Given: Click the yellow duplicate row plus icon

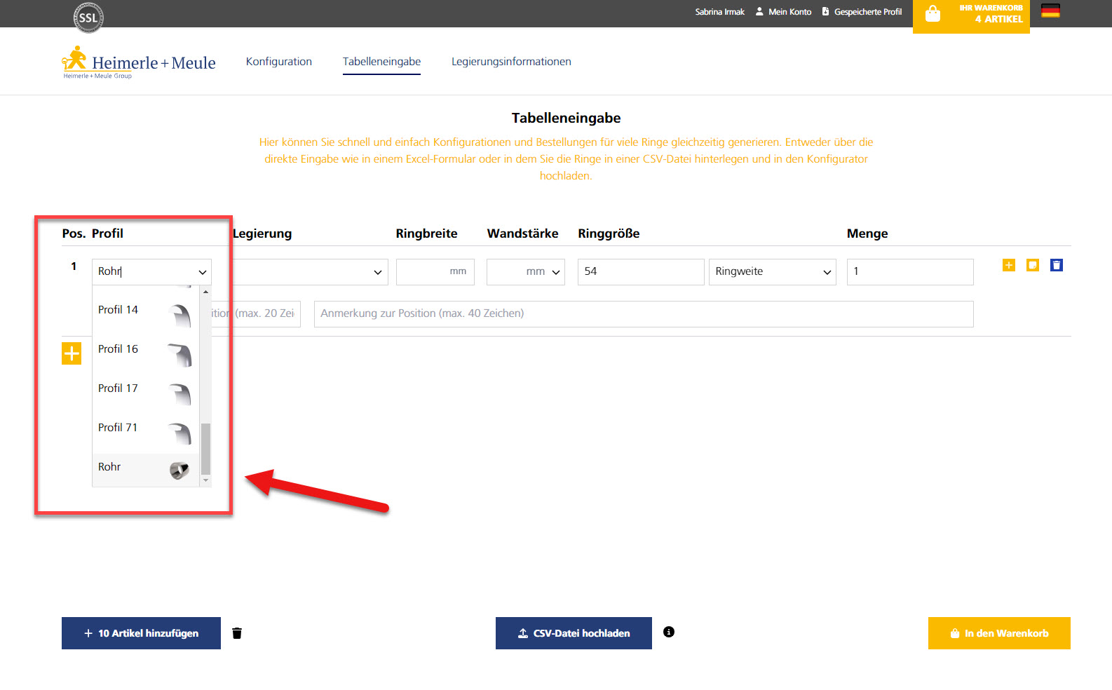Looking at the screenshot, I should 1009,265.
